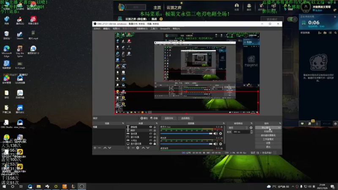Viewport: 338px width, 190px height.
Task: Open File Explorer from taskbar
Action: [38, 187]
